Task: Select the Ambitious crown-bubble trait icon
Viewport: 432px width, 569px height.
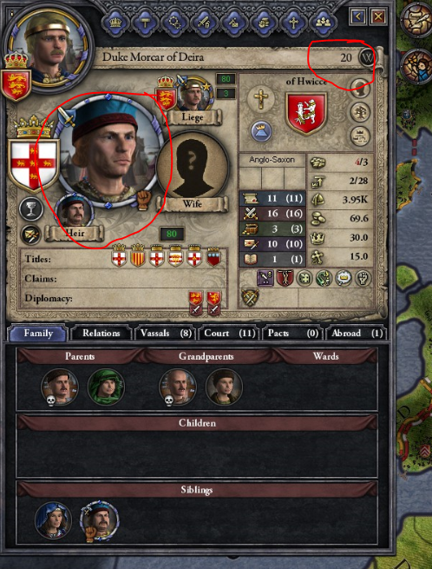Action: [x=343, y=279]
